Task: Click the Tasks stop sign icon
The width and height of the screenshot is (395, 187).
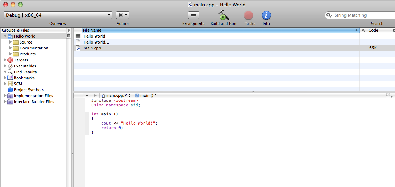Action: (248, 15)
